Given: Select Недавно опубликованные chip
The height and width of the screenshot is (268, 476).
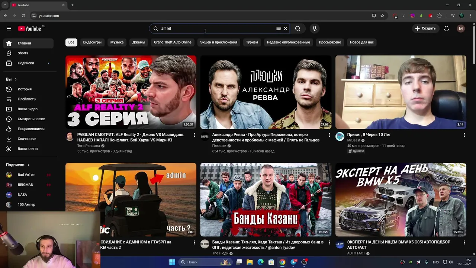Looking at the screenshot, I should pos(288,42).
